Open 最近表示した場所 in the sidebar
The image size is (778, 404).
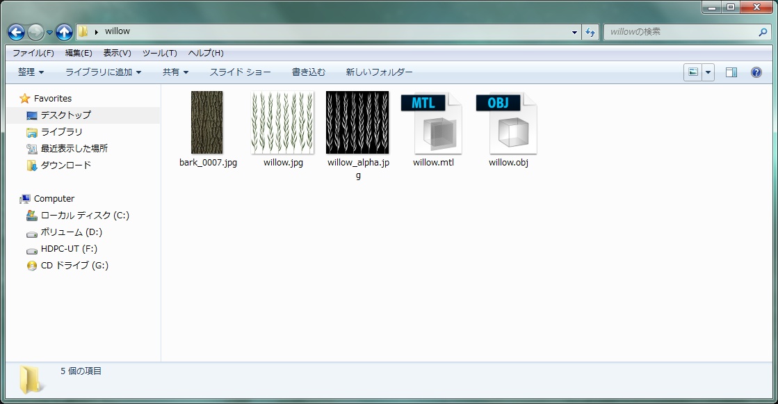pyautogui.click(x=67, y=148)
